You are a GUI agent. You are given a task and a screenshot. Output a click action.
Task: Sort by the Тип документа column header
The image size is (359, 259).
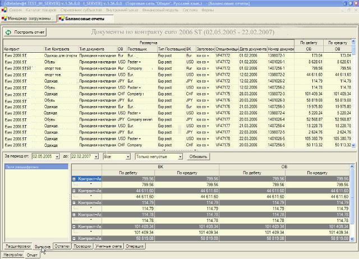tap(98, 49)
